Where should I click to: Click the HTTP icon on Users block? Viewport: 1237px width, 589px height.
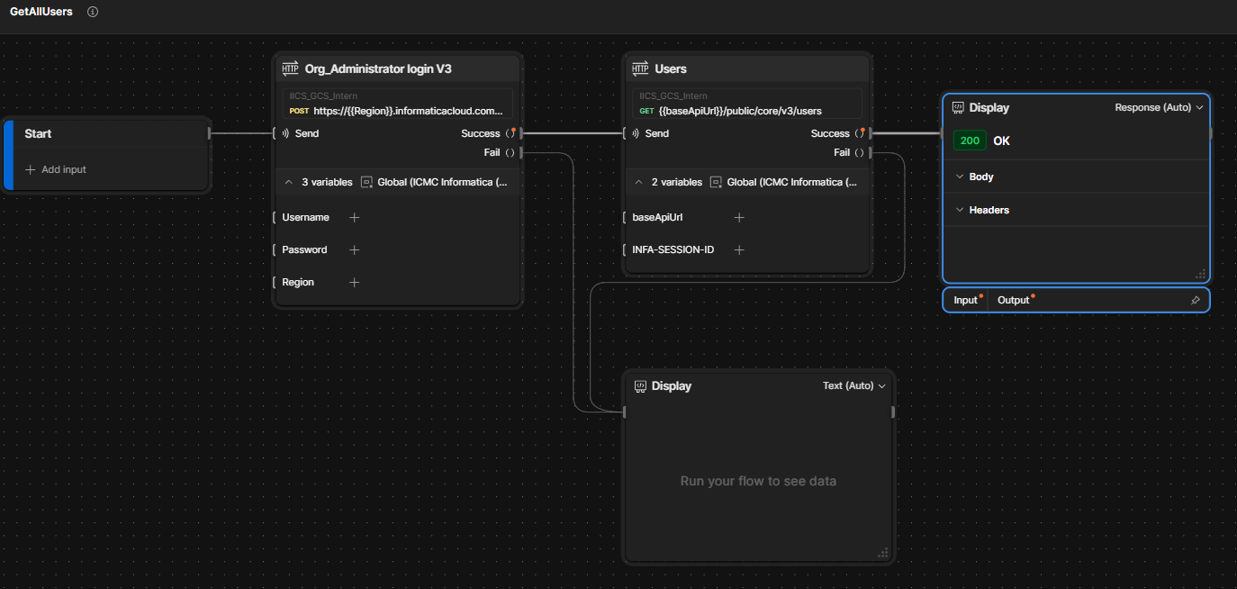point(640,68)
